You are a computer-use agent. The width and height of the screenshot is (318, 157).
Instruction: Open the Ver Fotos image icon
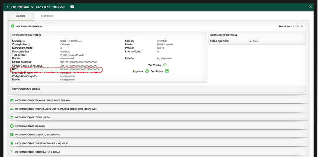coord(167,71)
